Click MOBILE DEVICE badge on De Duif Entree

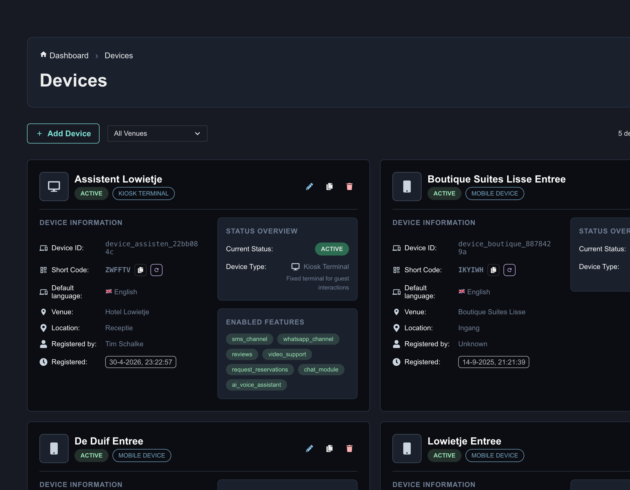pyautogui.click(x=142, y=455)
